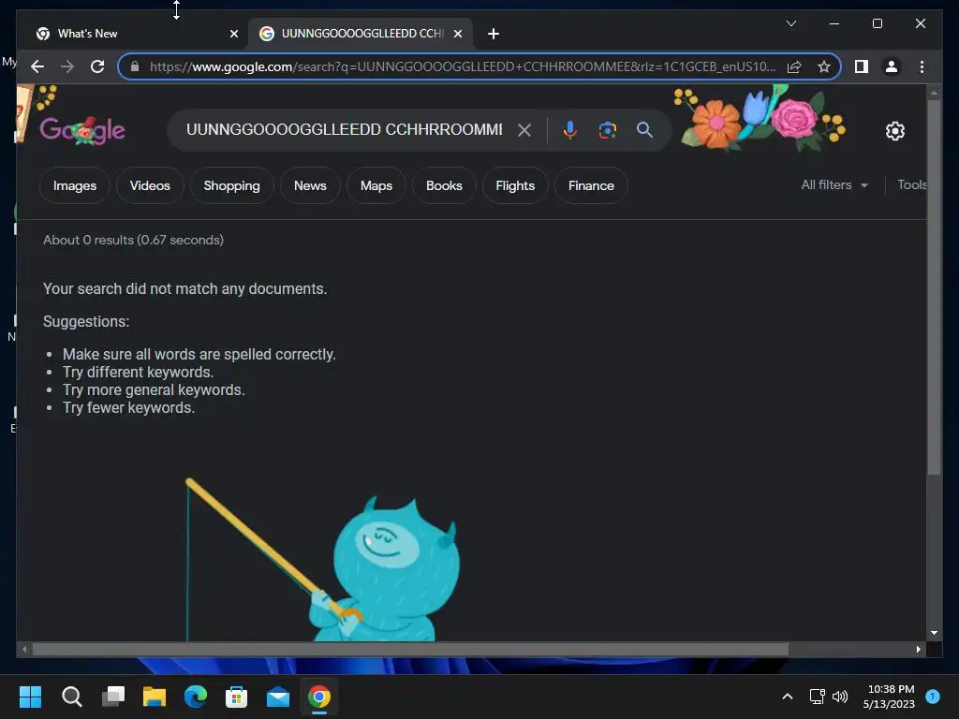
Task: Open Microsoft Store from the taskbar
Action: 237,697
